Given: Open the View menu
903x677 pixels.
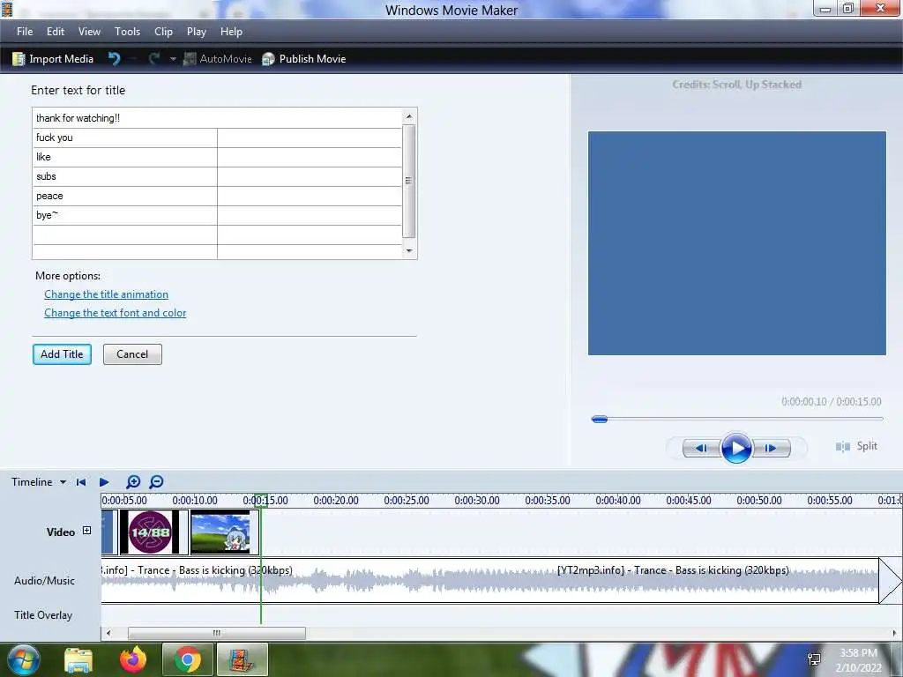Looking at the screenshot, I should tap(89, 32).
